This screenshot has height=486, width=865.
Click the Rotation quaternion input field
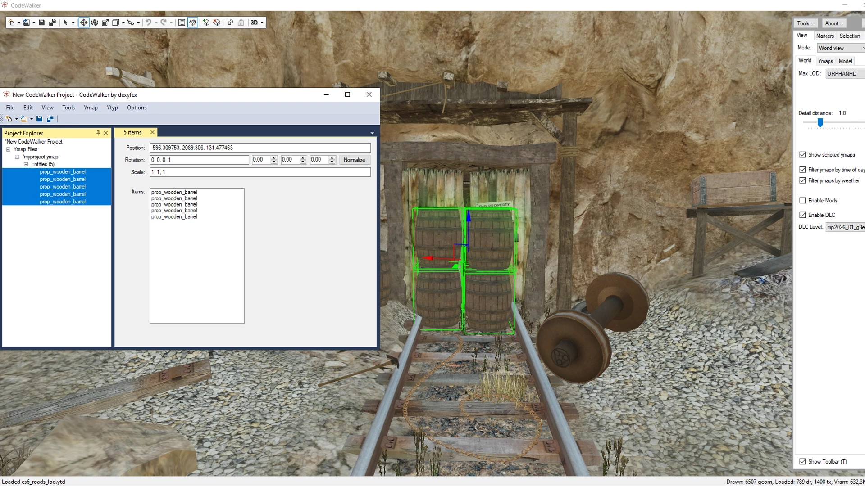click(199, 160)
